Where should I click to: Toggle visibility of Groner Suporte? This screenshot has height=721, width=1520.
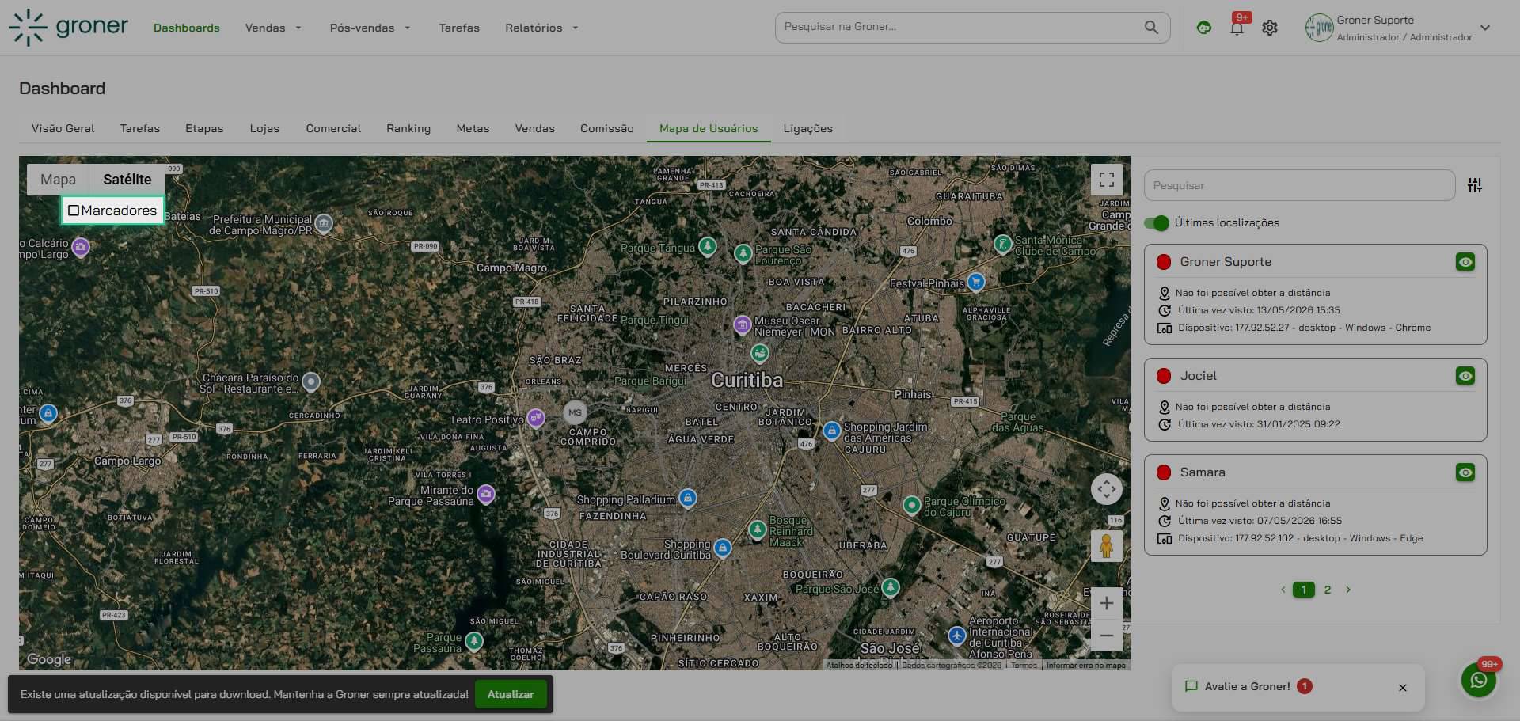click(1465, 262)
